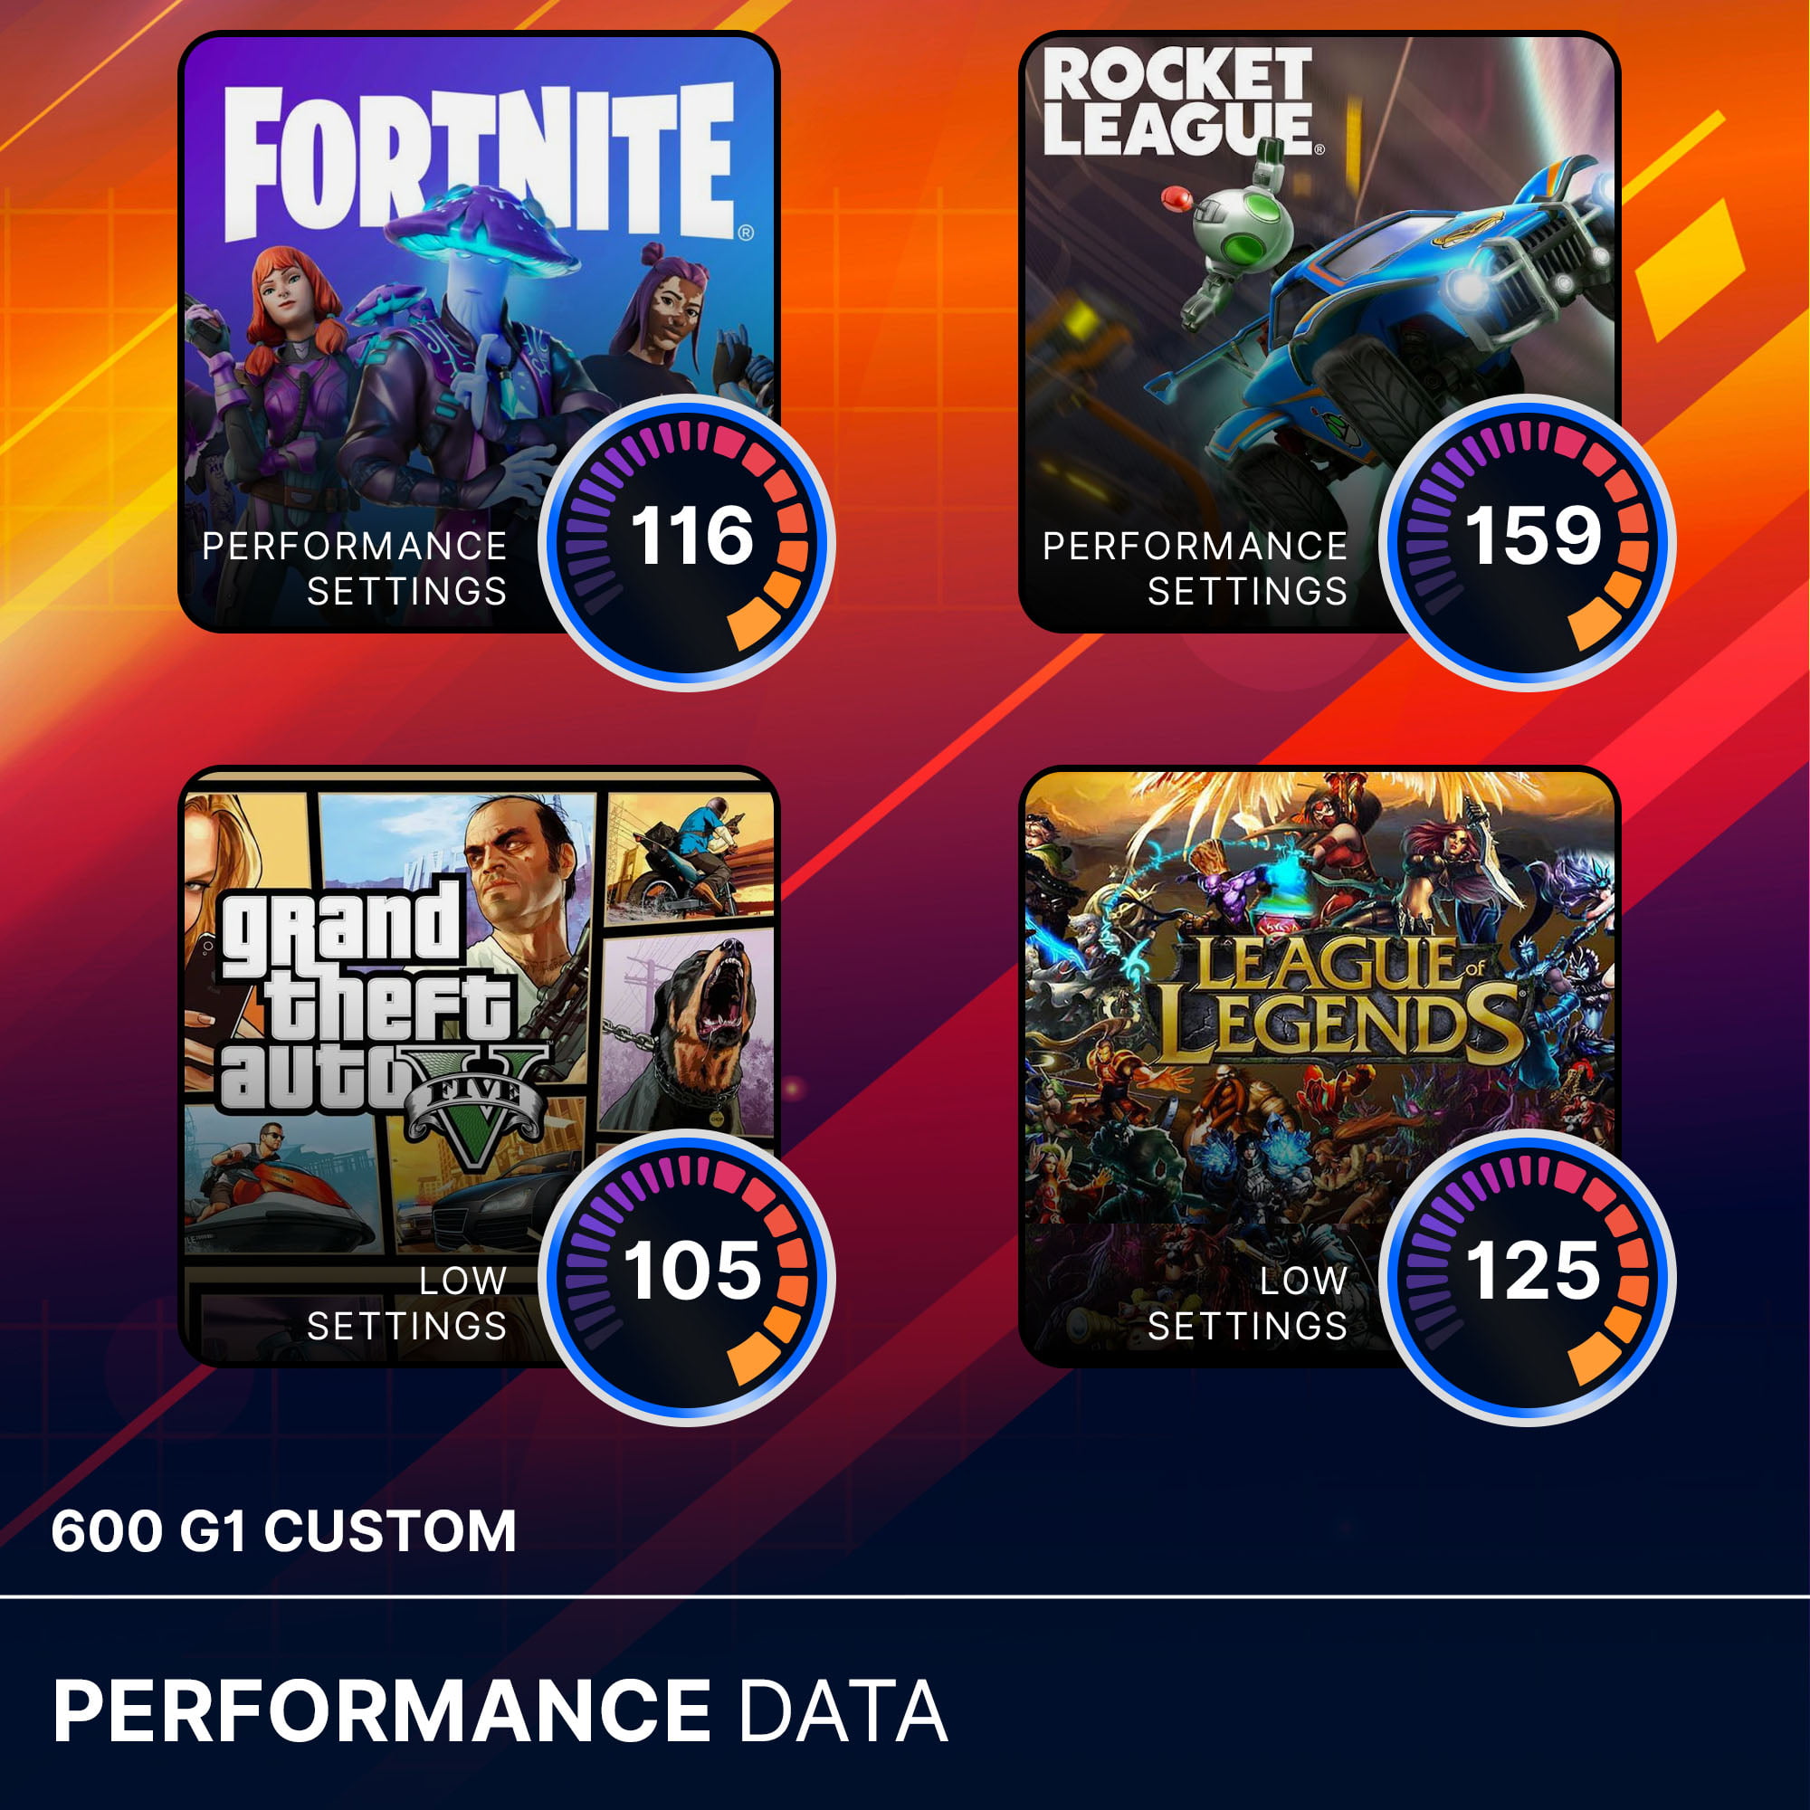
Task: Click the yellow diamond shape decoration
Action: pyautogui.click(x=1690, y=271)
